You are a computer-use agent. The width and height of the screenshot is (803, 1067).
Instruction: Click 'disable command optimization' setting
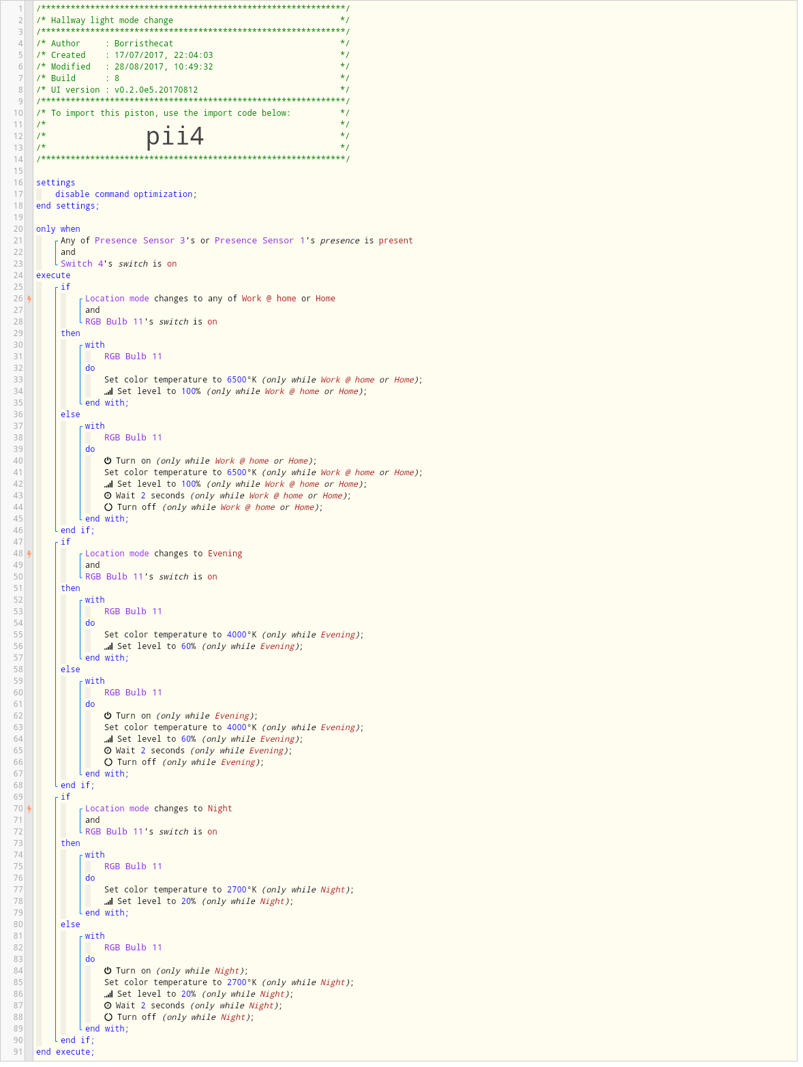126,194
